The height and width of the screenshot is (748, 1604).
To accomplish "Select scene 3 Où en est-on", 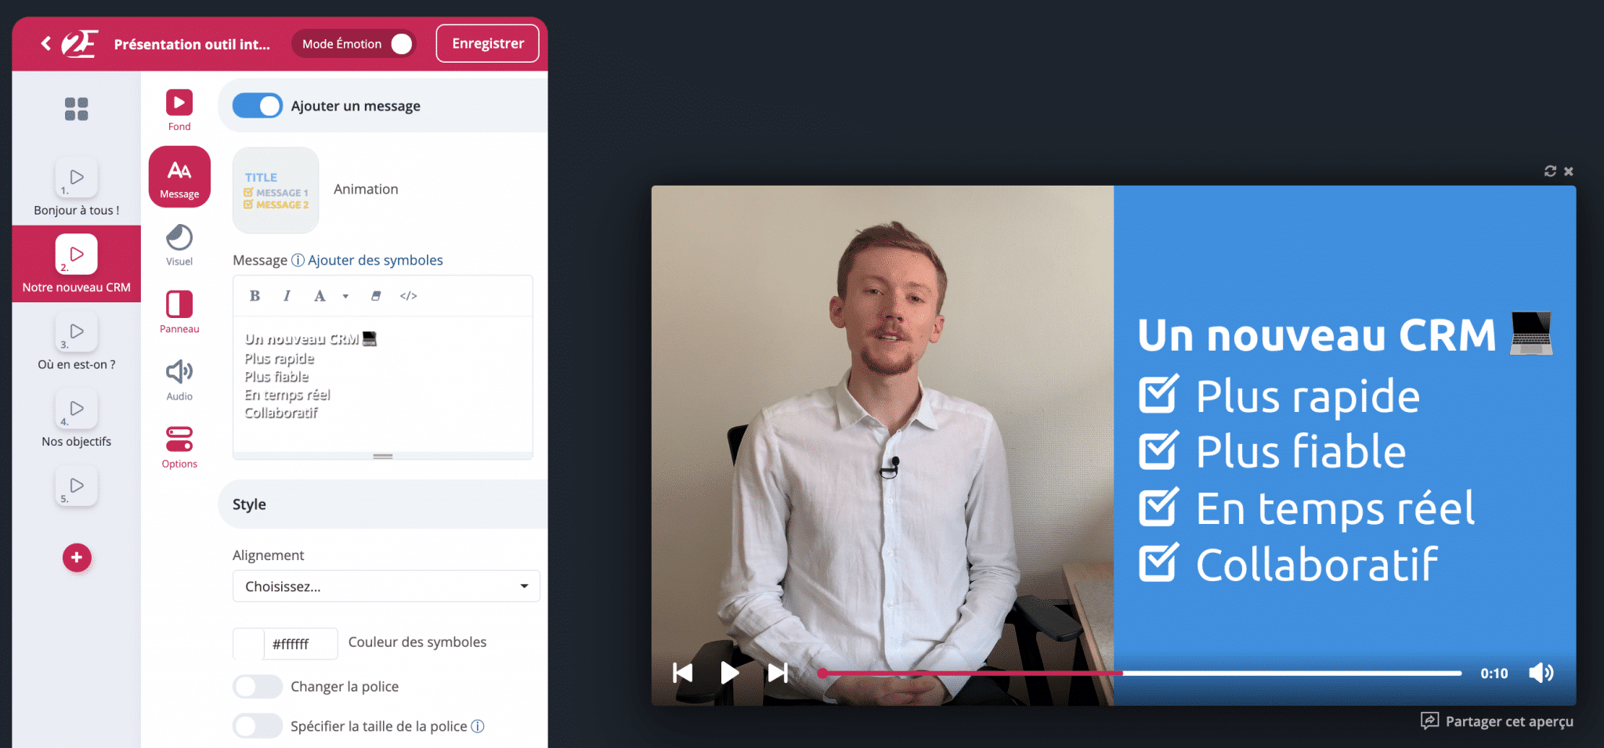I will click(x=76, y=341).
